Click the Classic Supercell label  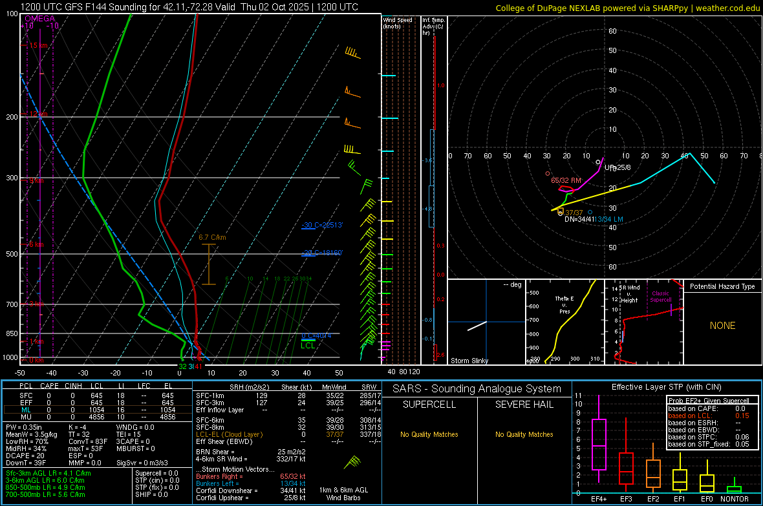coord(660,297)
